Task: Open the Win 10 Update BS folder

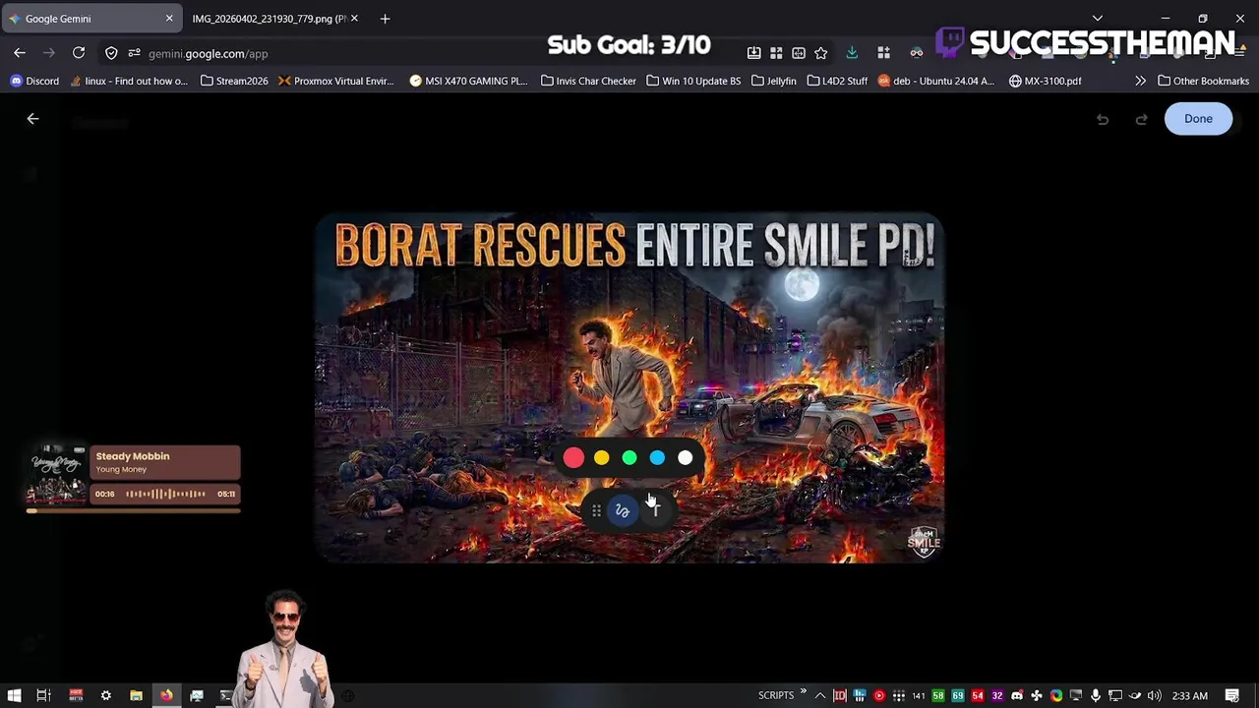Action: [x=693, y=81]
